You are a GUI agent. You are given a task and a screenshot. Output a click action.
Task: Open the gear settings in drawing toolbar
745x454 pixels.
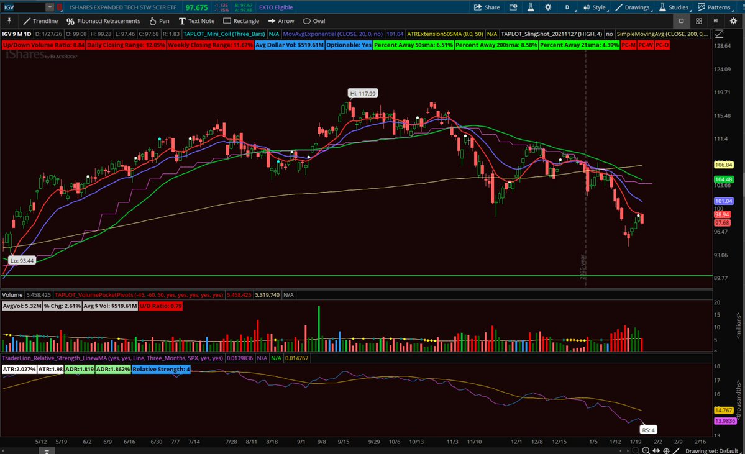tap(733, 21)
